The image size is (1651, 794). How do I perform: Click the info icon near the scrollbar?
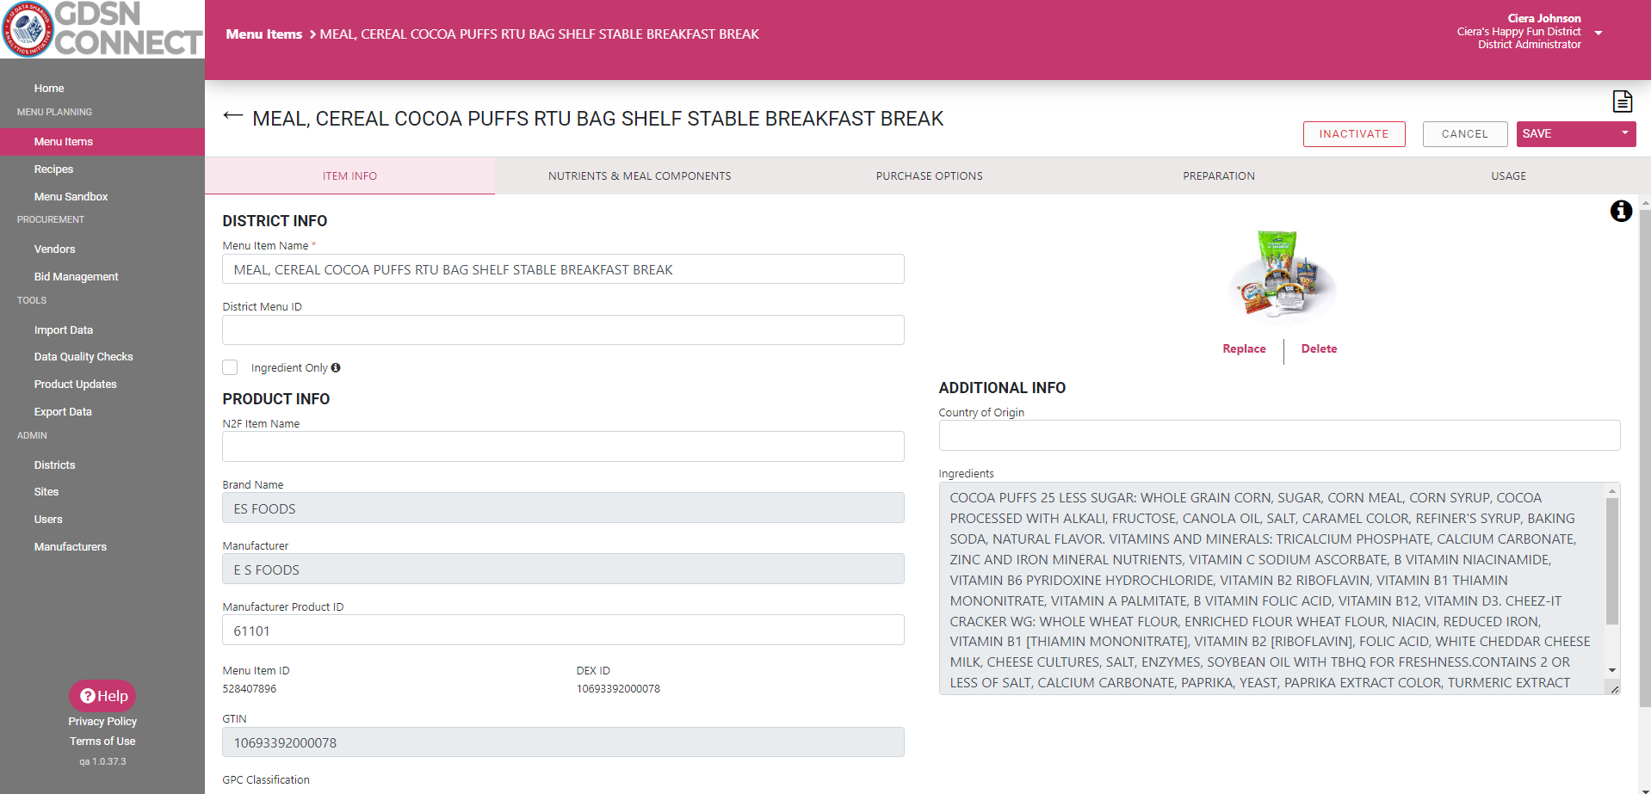coord(1621,211)
